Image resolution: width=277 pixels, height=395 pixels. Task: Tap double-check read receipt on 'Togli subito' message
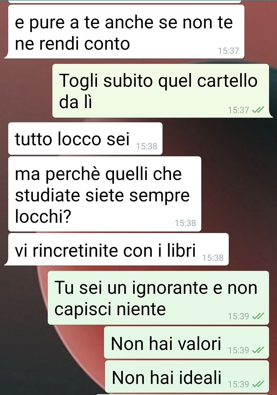pos(258,110)
